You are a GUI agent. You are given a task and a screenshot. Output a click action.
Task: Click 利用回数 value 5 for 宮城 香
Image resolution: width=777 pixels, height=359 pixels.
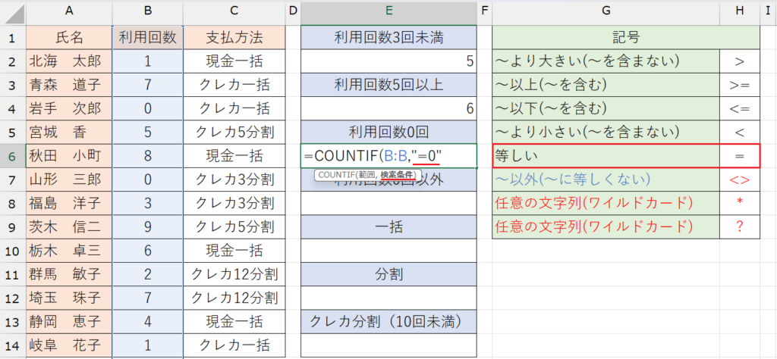click(x=148, y=133)
